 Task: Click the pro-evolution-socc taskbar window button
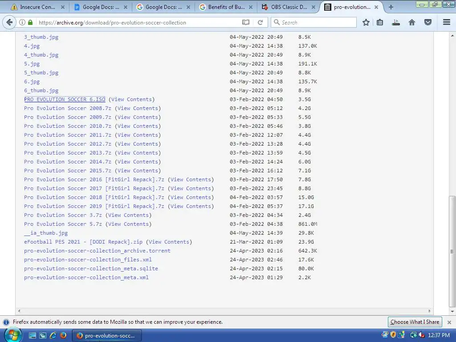pos(106,336)
